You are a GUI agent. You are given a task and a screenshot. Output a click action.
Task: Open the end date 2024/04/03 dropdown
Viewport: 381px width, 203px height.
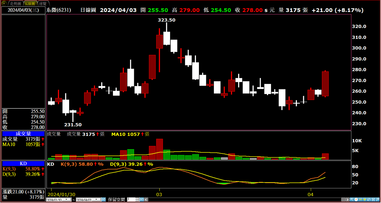click(x=96, y=199)
